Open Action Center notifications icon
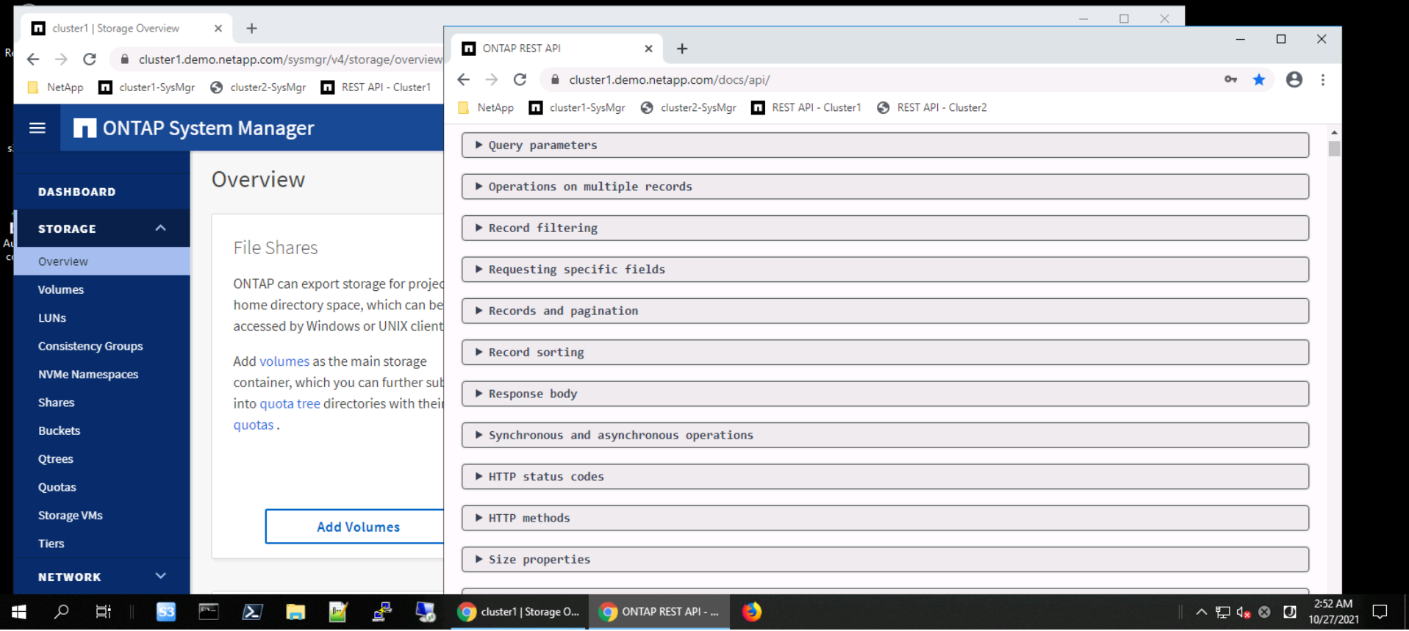Image resolution: width=1409 pixels, height=631 pixels. coord(1380,611)
